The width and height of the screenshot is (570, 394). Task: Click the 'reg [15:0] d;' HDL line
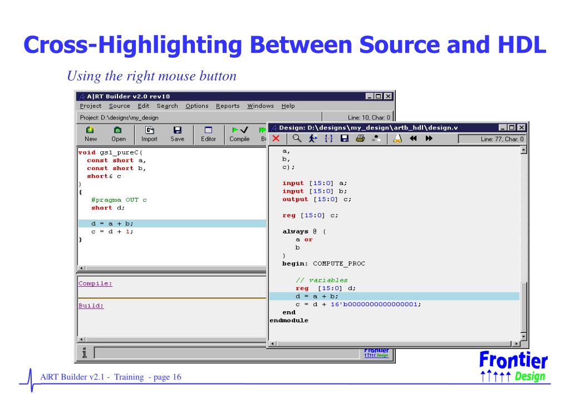click(x=326, y=288)
